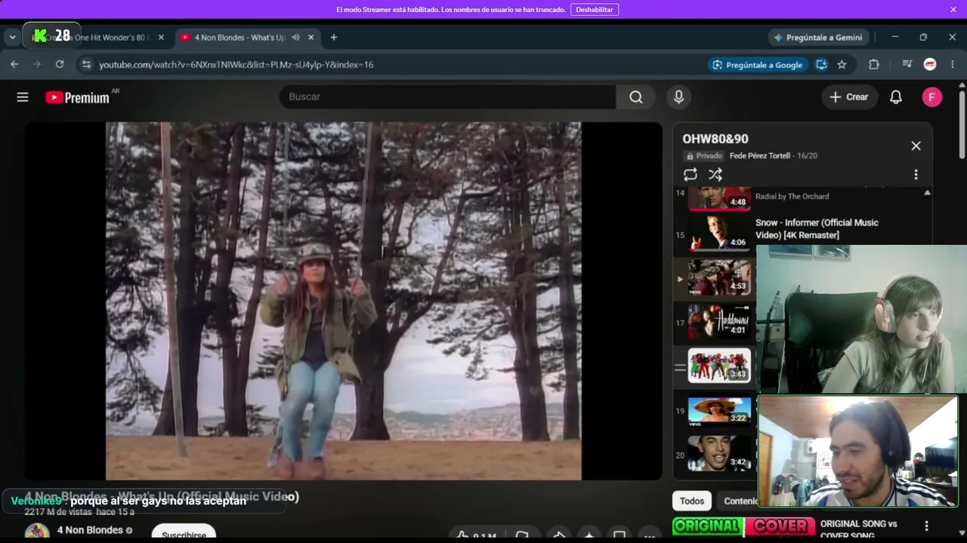Viewport: 967px width, 543px height.
Task: Open the browser extensions puzzle icon
Action: click(x=874, y=65)
